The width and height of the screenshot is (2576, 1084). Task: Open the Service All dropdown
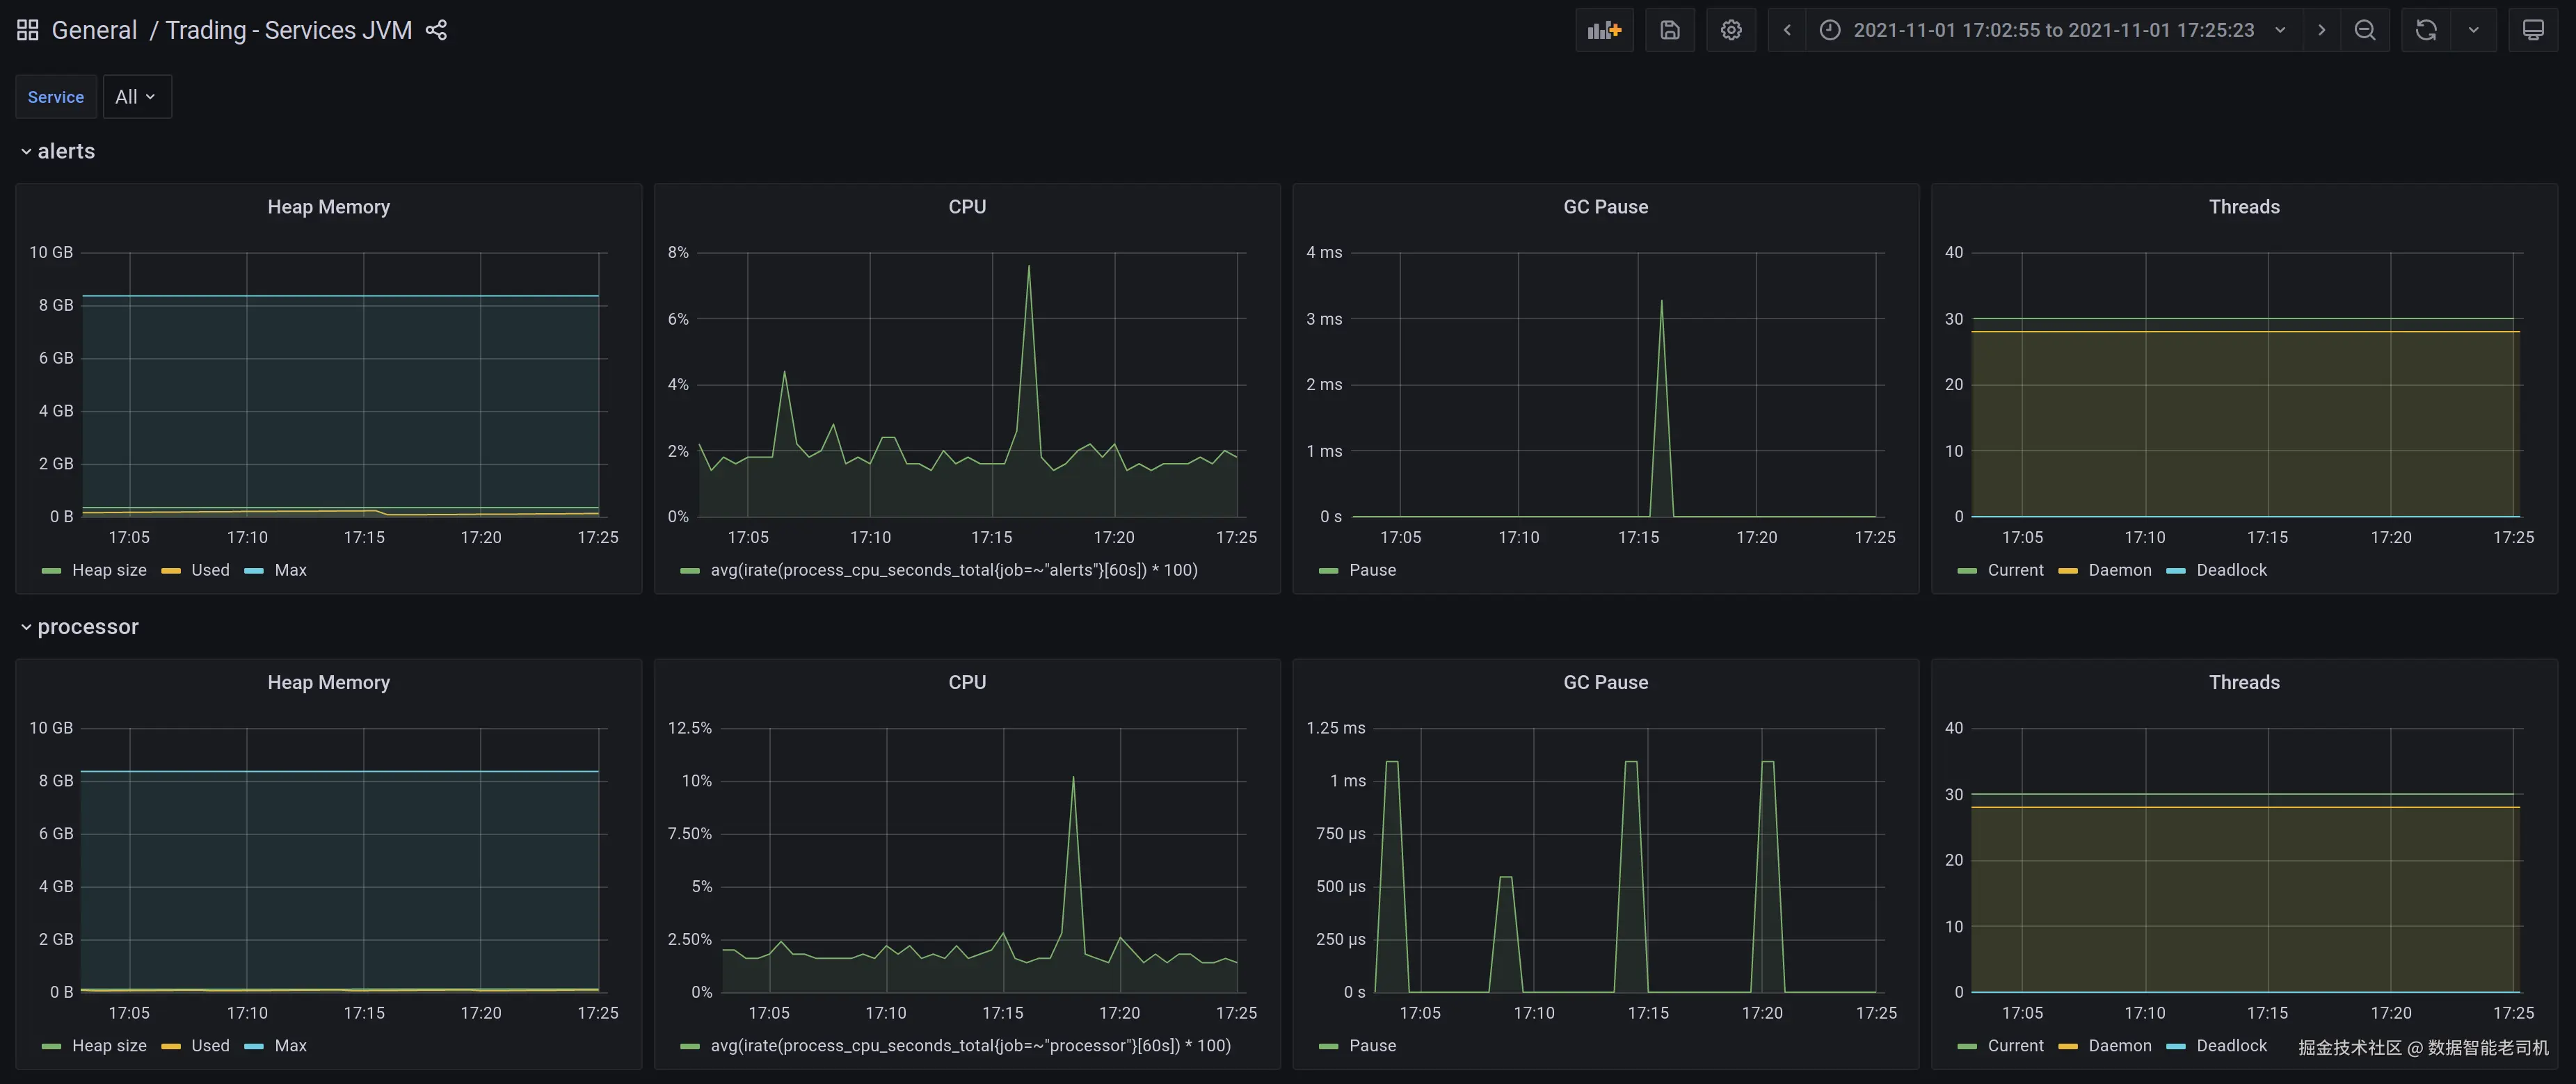136,97
